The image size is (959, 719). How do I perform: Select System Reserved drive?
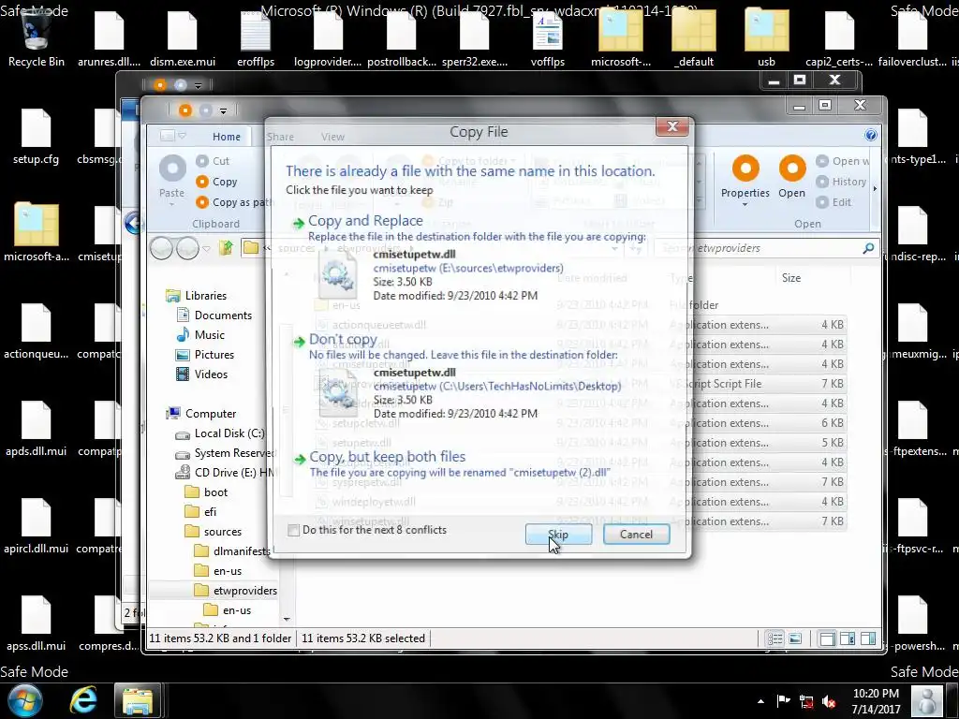(x=225, y=453)
